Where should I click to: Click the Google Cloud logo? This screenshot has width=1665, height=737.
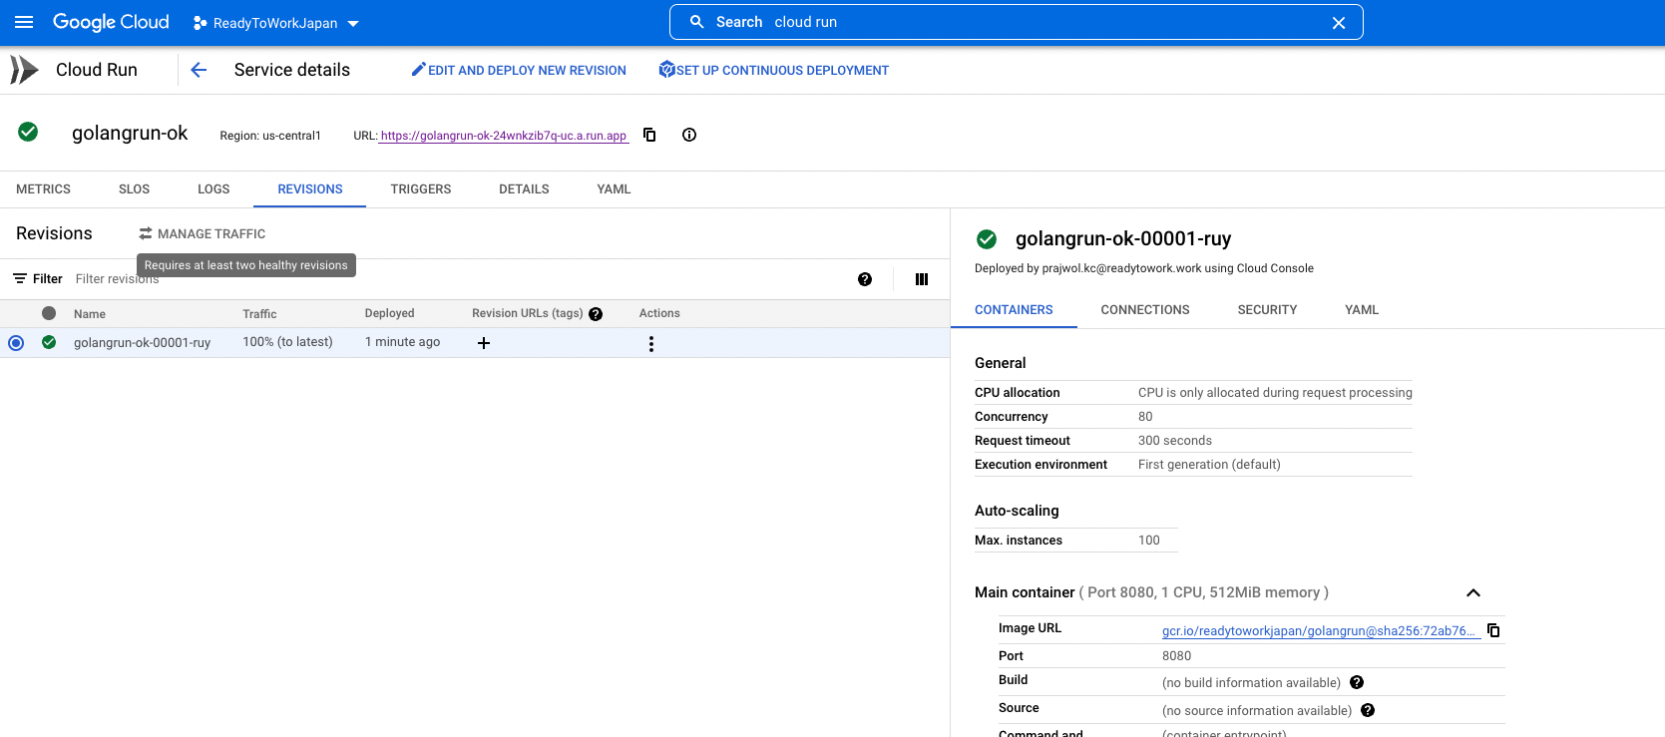coord(111,22)
